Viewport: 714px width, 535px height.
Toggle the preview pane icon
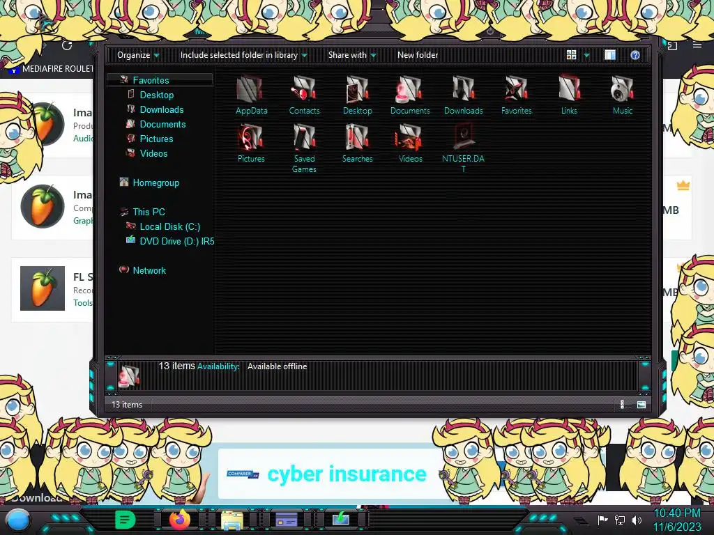(610, 55)
